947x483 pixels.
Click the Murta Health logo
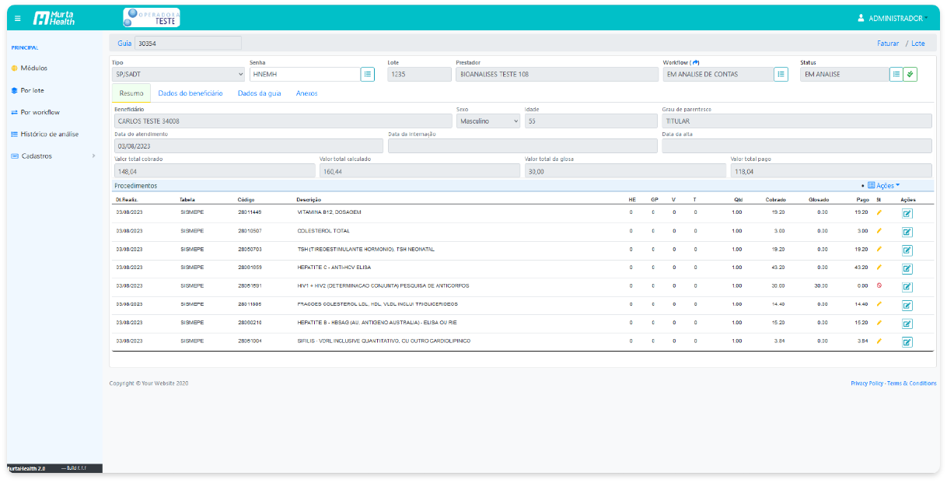tap(54, 17)
